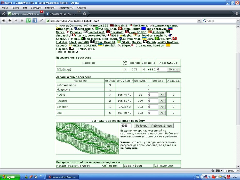240x180 pixels.
Task: Click the page vertical scrollbar thumb
Action: pos(238,89)
